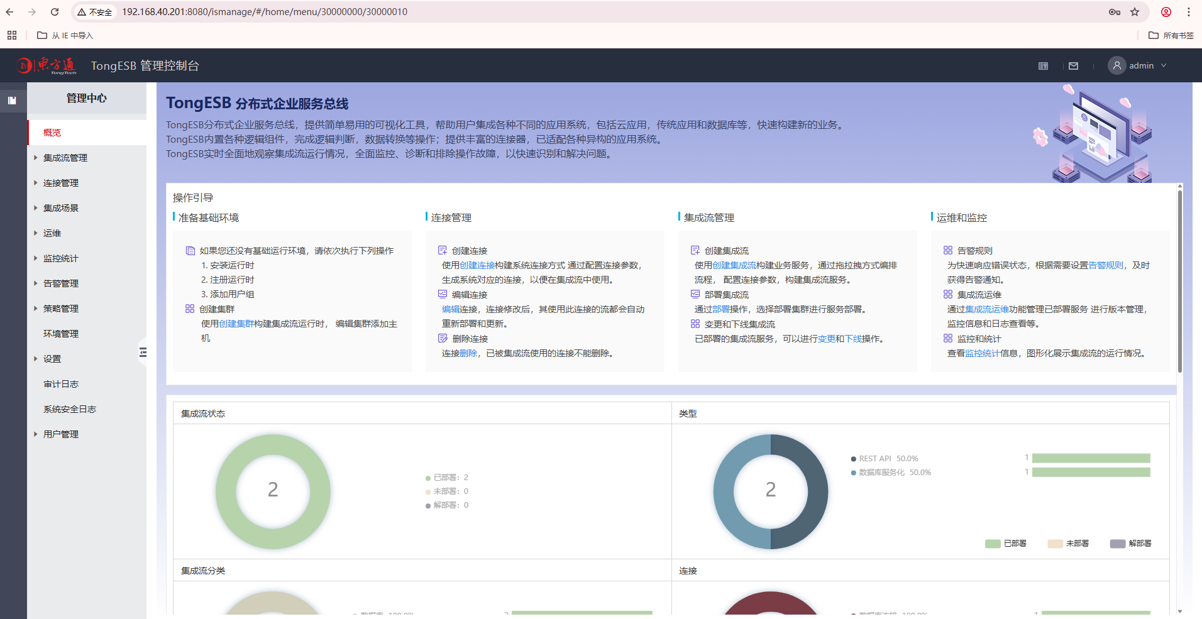
Task: Click the grid icon beside the 集成流运维 heading
Action: (x=948, y=295)
